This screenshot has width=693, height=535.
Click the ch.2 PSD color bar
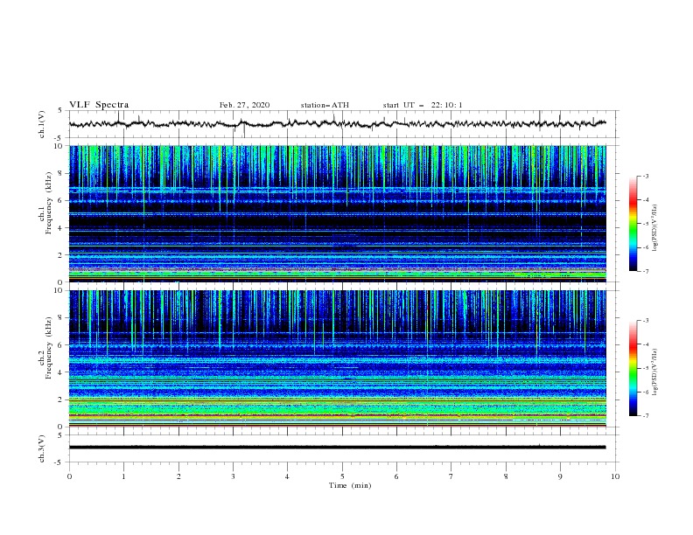633,368
